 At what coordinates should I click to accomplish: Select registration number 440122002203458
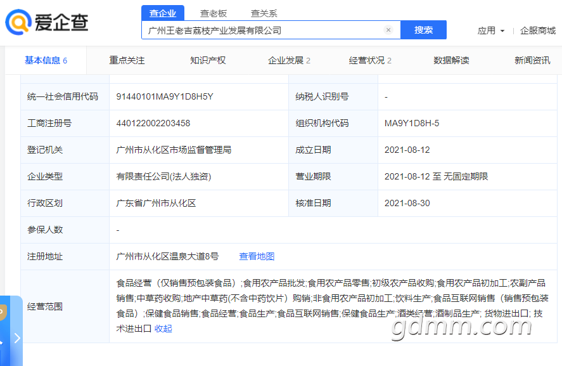pos(153,124)
